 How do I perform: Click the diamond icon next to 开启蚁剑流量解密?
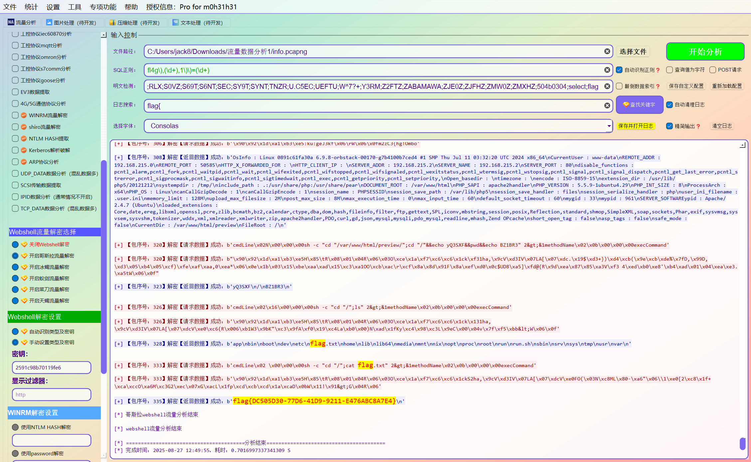(x=24, y=278)
